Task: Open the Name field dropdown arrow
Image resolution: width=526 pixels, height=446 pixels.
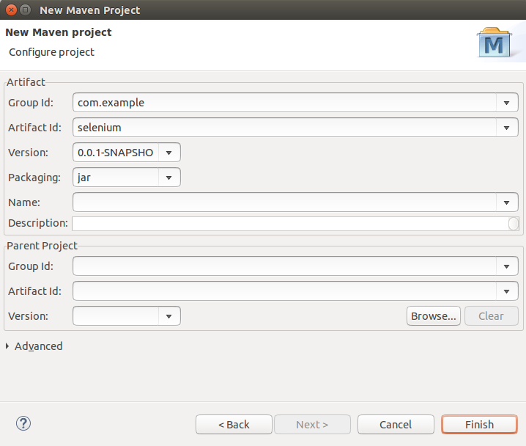Action: (x=507, y=202)
